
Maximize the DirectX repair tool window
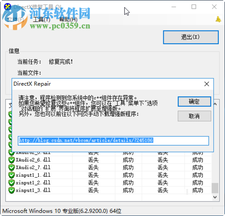pyautogui.click(x=194, y=7)
